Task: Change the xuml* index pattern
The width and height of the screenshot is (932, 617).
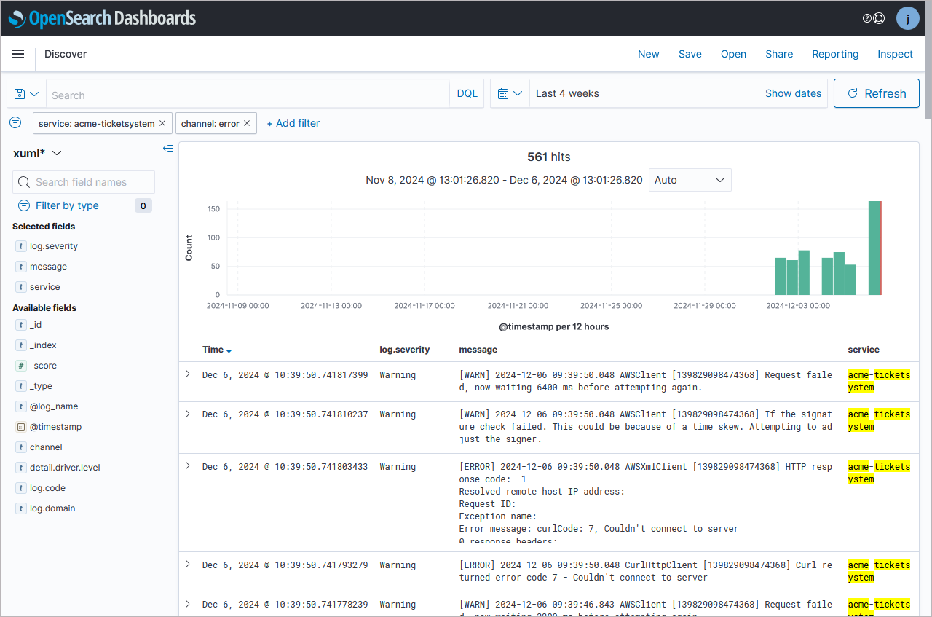Action: pyautogui.click(x=38, y=153)
